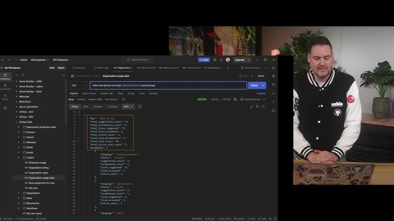Collapse the GitHub Calls collection
Image resolution: width=394 pixels, height=221 pixels.
(x=17, y=122)
